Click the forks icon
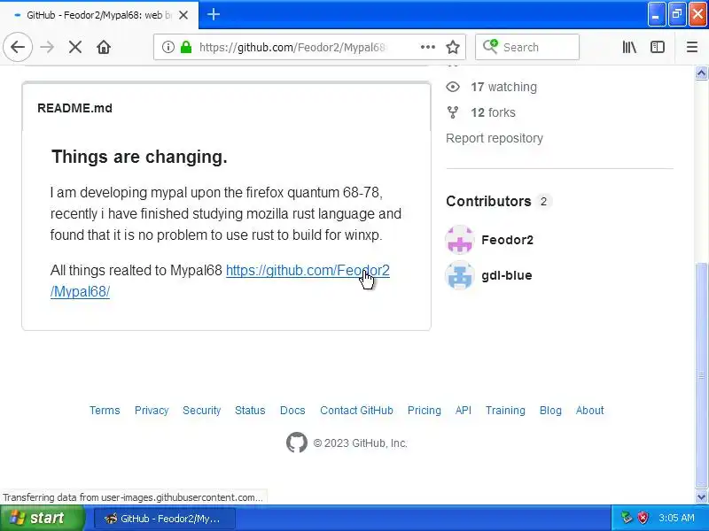The width and height of the screenshot is (709, 531). pos(453,112)
